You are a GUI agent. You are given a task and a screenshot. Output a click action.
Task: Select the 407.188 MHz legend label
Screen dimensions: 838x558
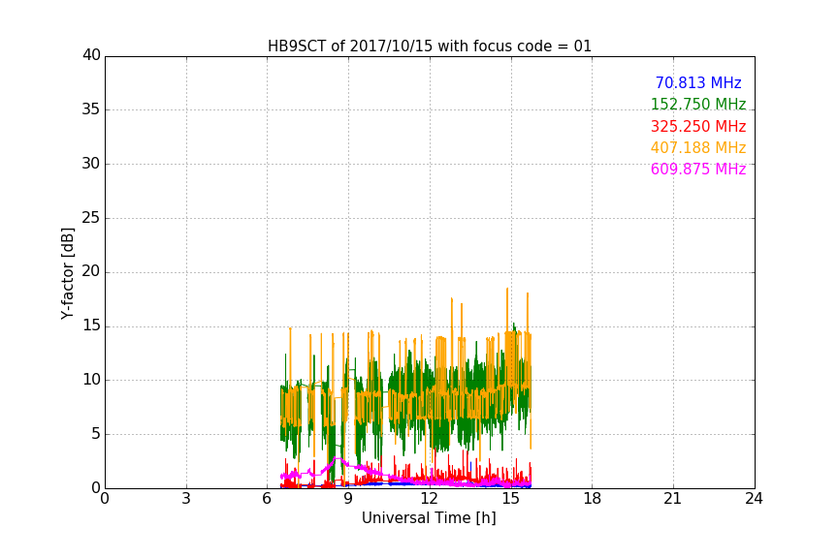coord(698,148)
